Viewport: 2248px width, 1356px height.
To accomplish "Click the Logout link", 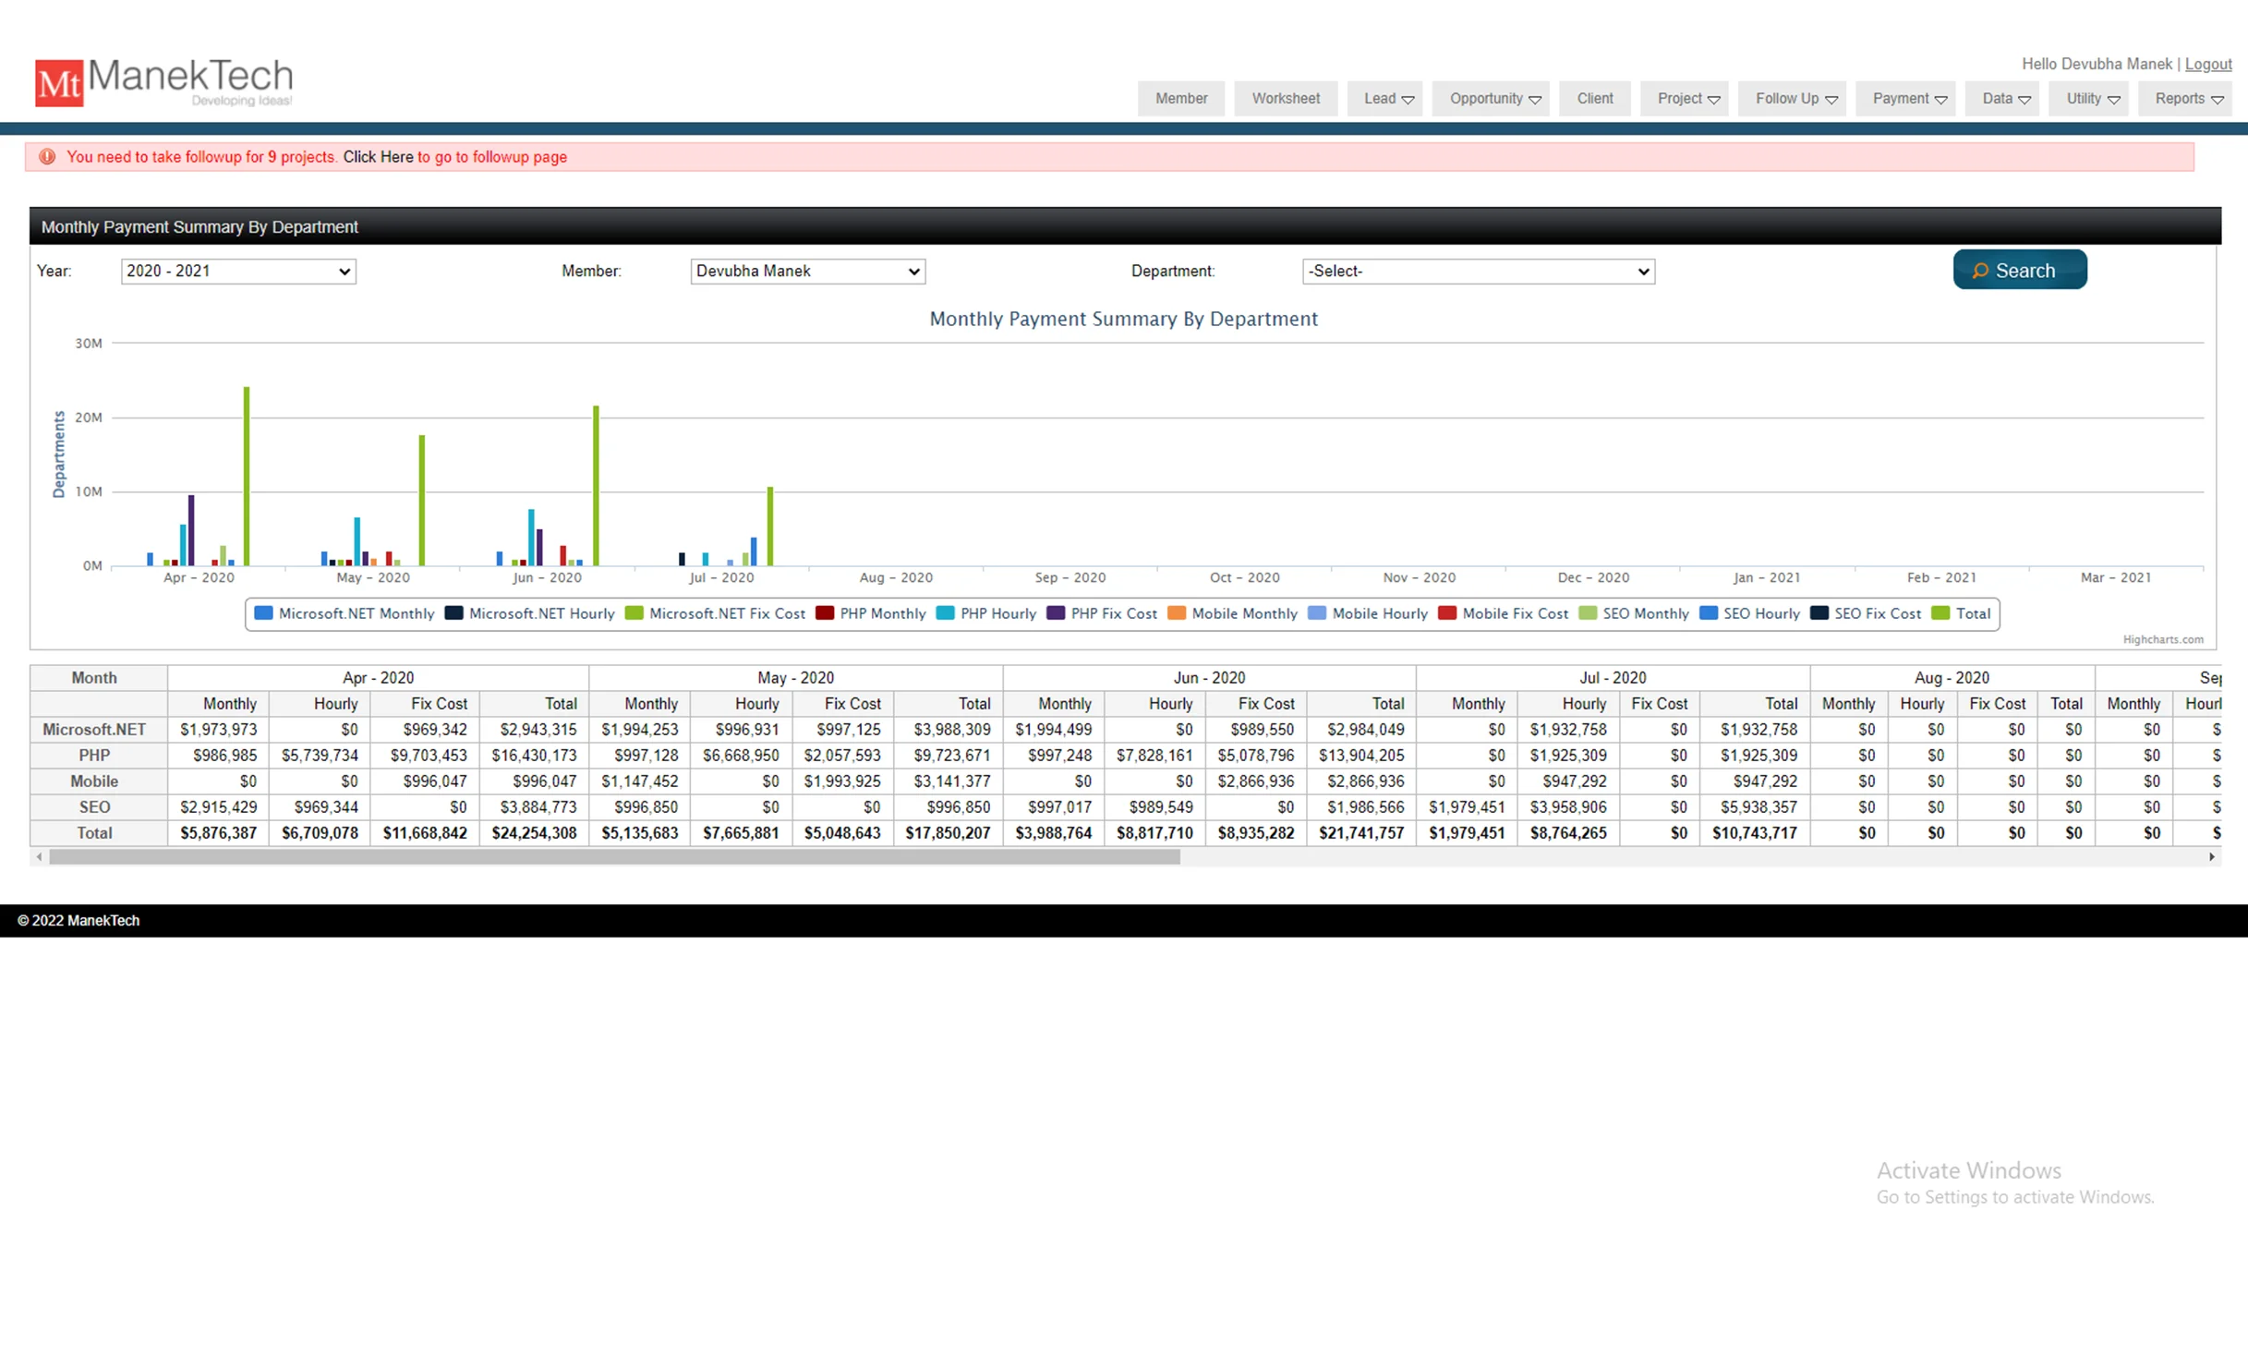I will (x=2208, y=64).
